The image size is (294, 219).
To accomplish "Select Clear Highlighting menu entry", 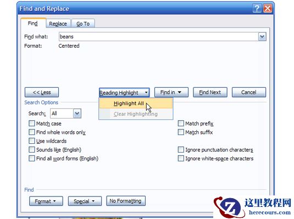I will pyautogui.click(x=136, y=114).
